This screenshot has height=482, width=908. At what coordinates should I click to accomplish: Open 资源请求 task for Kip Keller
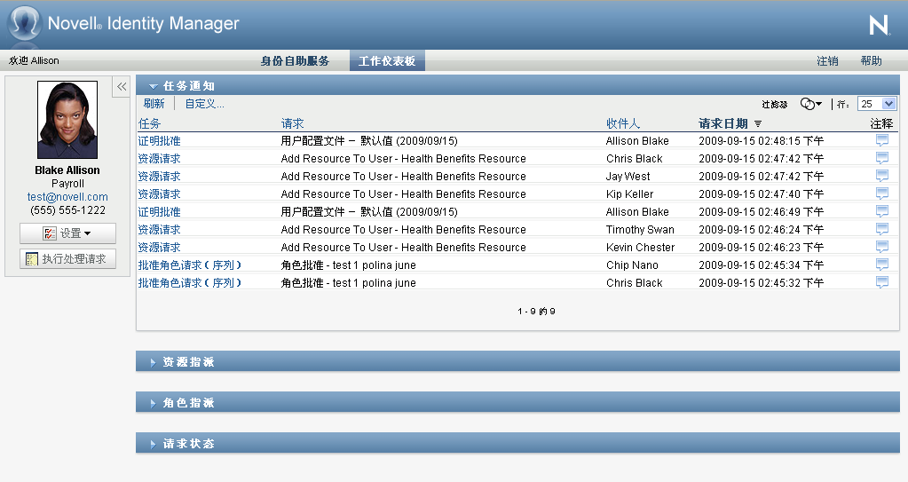(x=159, y=194)
